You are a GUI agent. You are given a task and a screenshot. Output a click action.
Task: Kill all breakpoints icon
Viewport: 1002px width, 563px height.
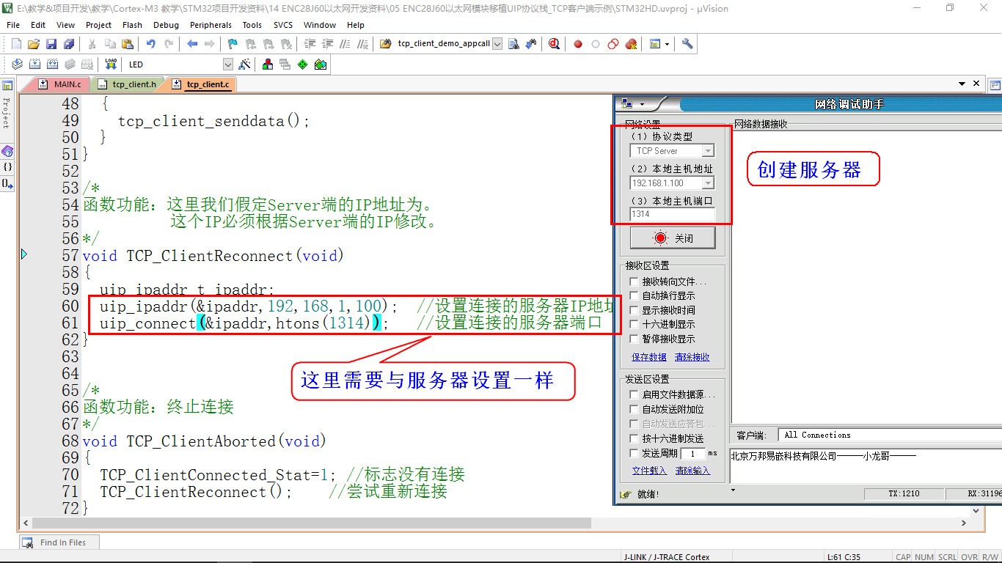point(631,44)
